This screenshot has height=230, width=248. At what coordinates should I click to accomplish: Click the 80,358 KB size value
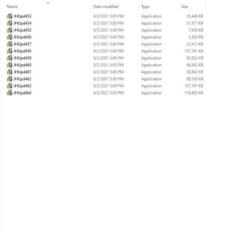point(195,79)
